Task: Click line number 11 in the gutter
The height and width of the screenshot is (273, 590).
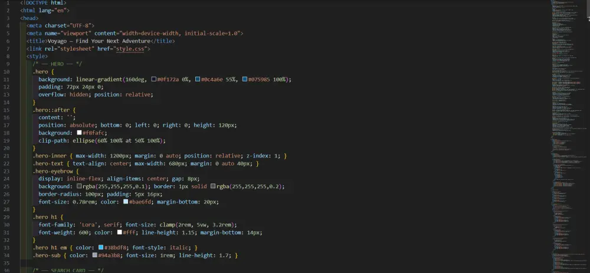Action: pyautogui.click(x=7, y=80)
